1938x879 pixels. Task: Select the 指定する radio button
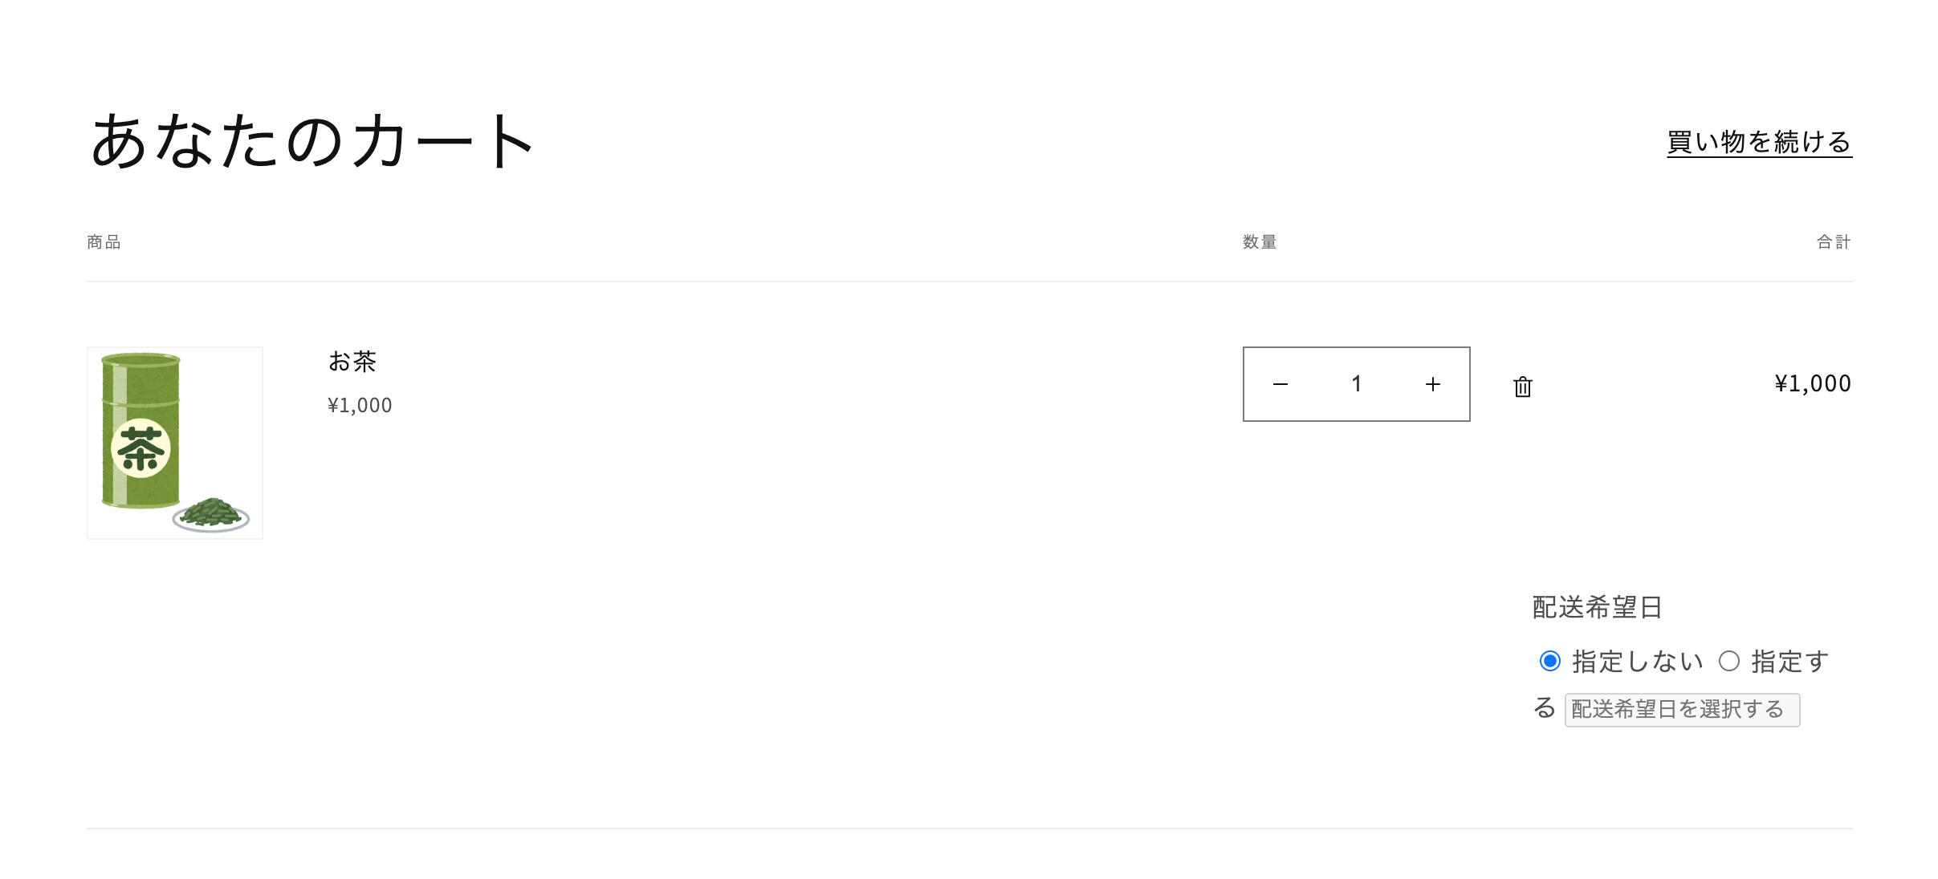(x=1729, y=661)
